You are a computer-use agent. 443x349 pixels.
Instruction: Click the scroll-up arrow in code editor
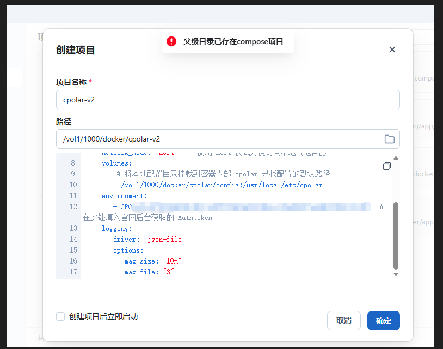(396, 158)
